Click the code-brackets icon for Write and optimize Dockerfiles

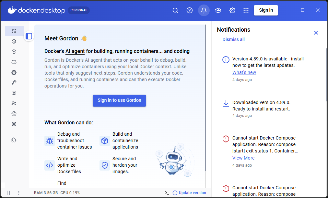50,165
